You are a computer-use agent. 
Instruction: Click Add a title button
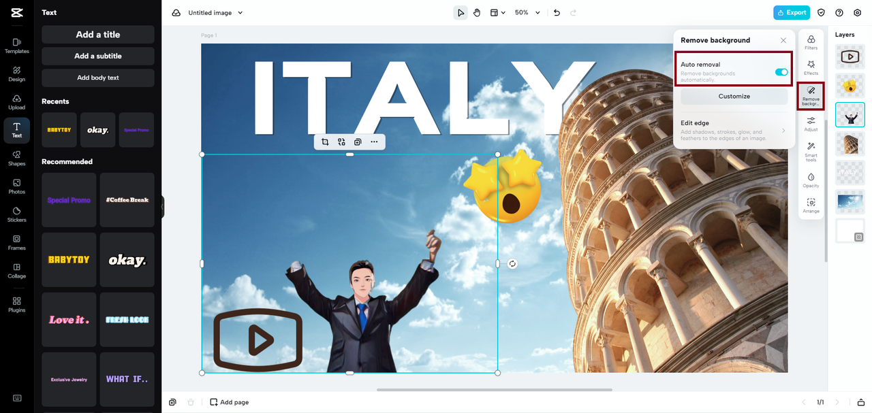pos(97,35)
